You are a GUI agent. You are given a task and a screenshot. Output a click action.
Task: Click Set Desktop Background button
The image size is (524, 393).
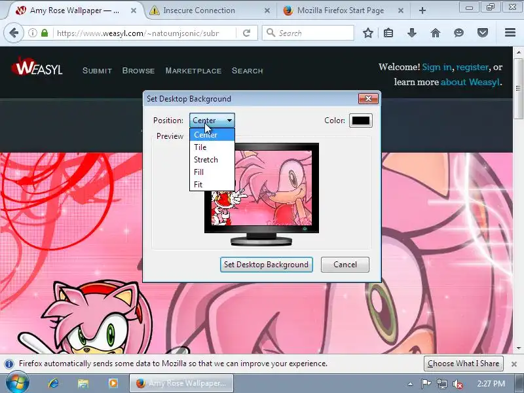(x=267, y=265)
